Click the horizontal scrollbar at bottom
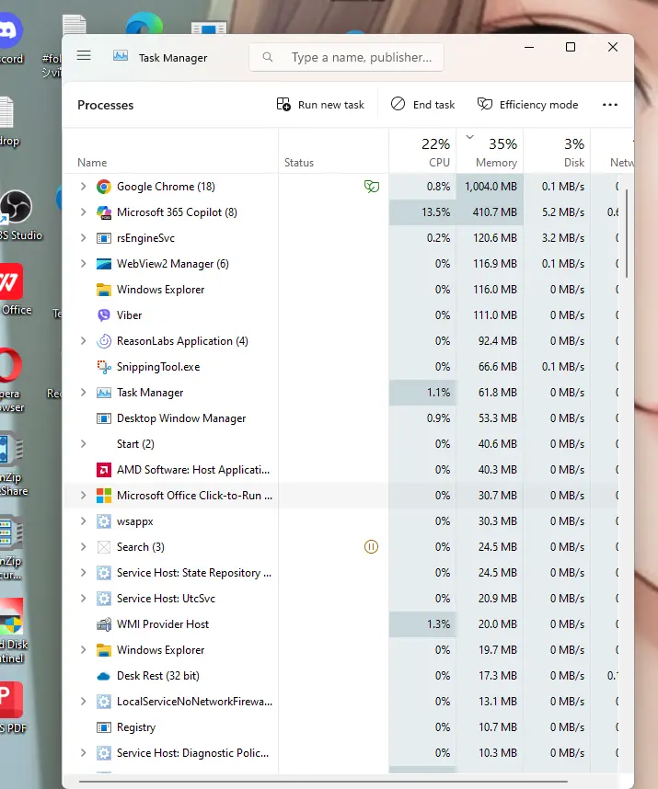658x789 pixels. click(323, 782)
